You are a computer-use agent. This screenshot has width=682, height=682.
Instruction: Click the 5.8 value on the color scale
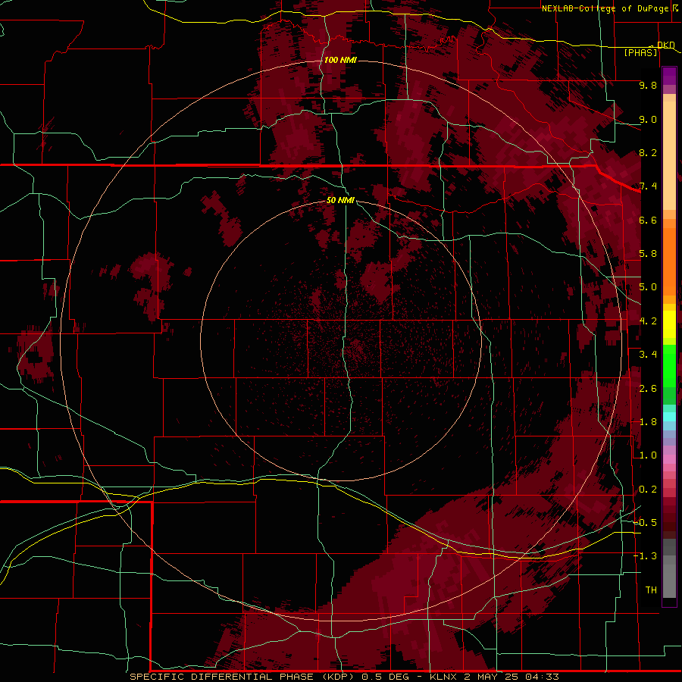click(648, 254)
